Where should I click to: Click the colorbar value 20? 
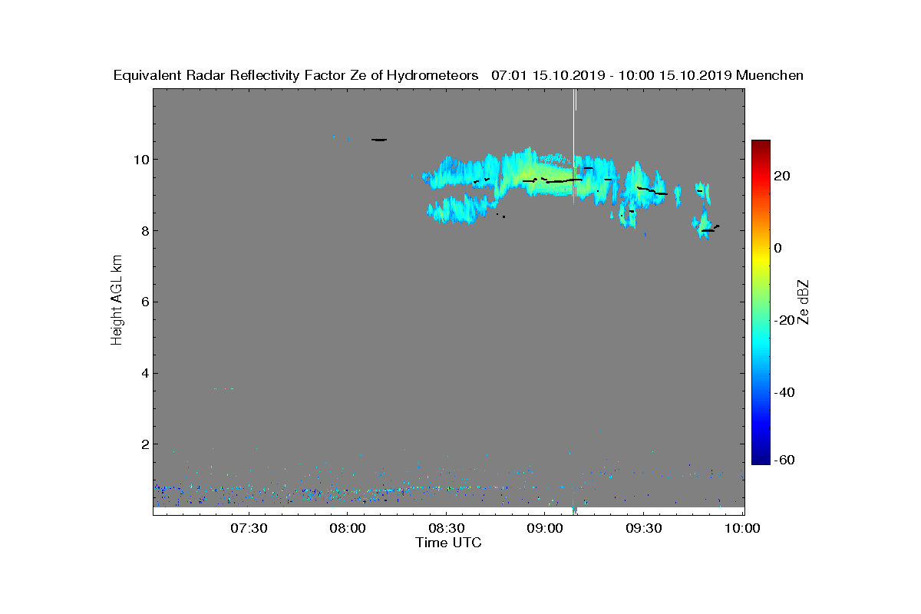[x=782, y=177]
